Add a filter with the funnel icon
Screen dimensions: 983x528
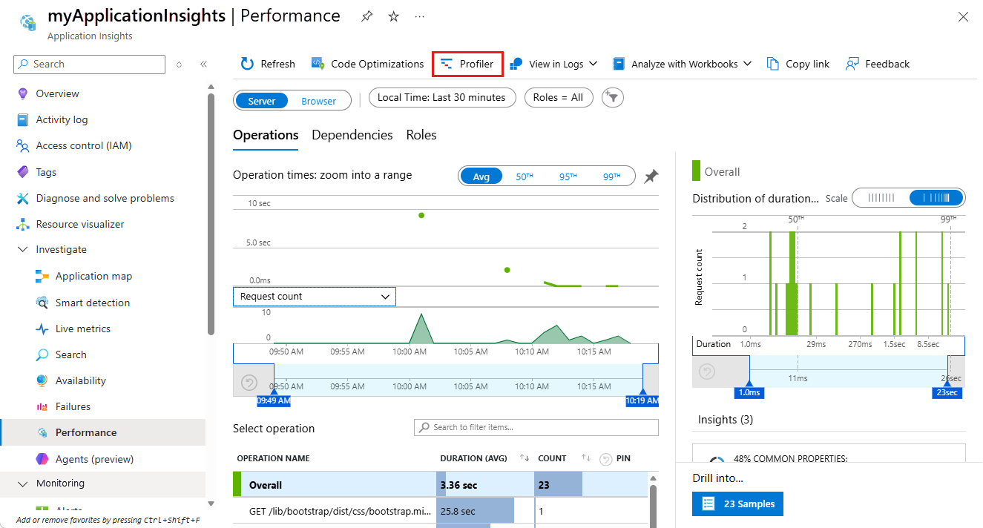pos(612,97)
